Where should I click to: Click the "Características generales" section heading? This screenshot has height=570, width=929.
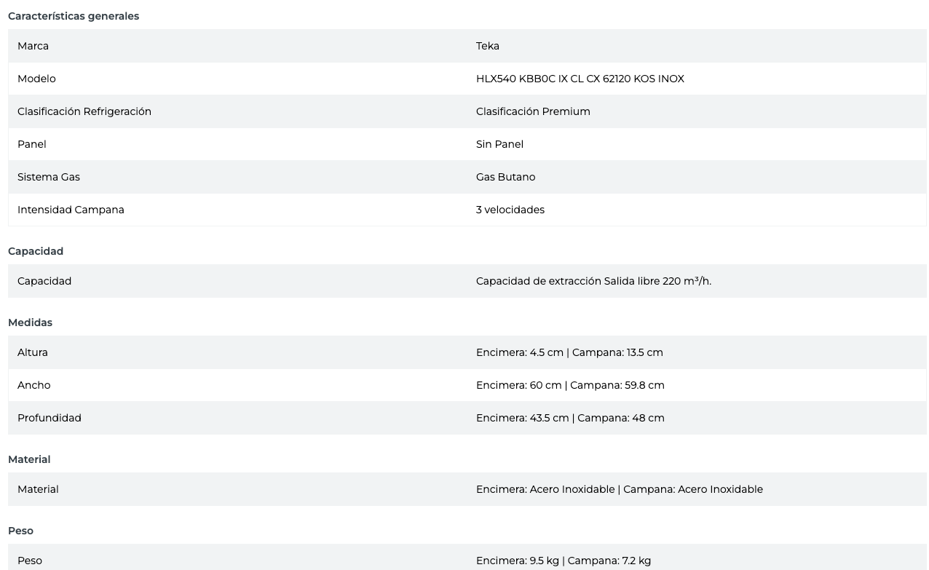(x=74, y=16)
